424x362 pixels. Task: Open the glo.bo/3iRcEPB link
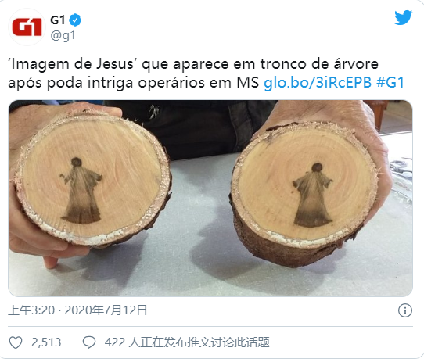pos(318,82)
